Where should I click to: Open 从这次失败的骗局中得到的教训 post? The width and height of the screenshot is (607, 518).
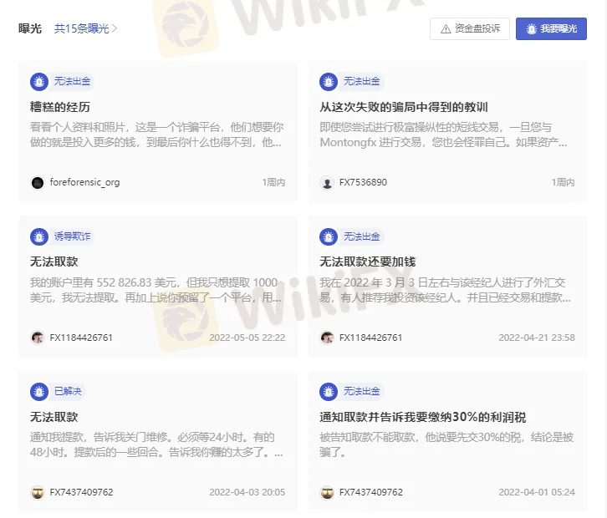pyautogui.click(x=403, y=107)
